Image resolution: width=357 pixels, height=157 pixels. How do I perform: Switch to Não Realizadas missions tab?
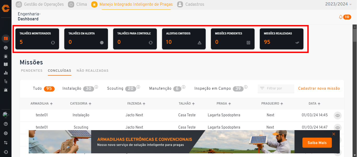coord(93,71)
